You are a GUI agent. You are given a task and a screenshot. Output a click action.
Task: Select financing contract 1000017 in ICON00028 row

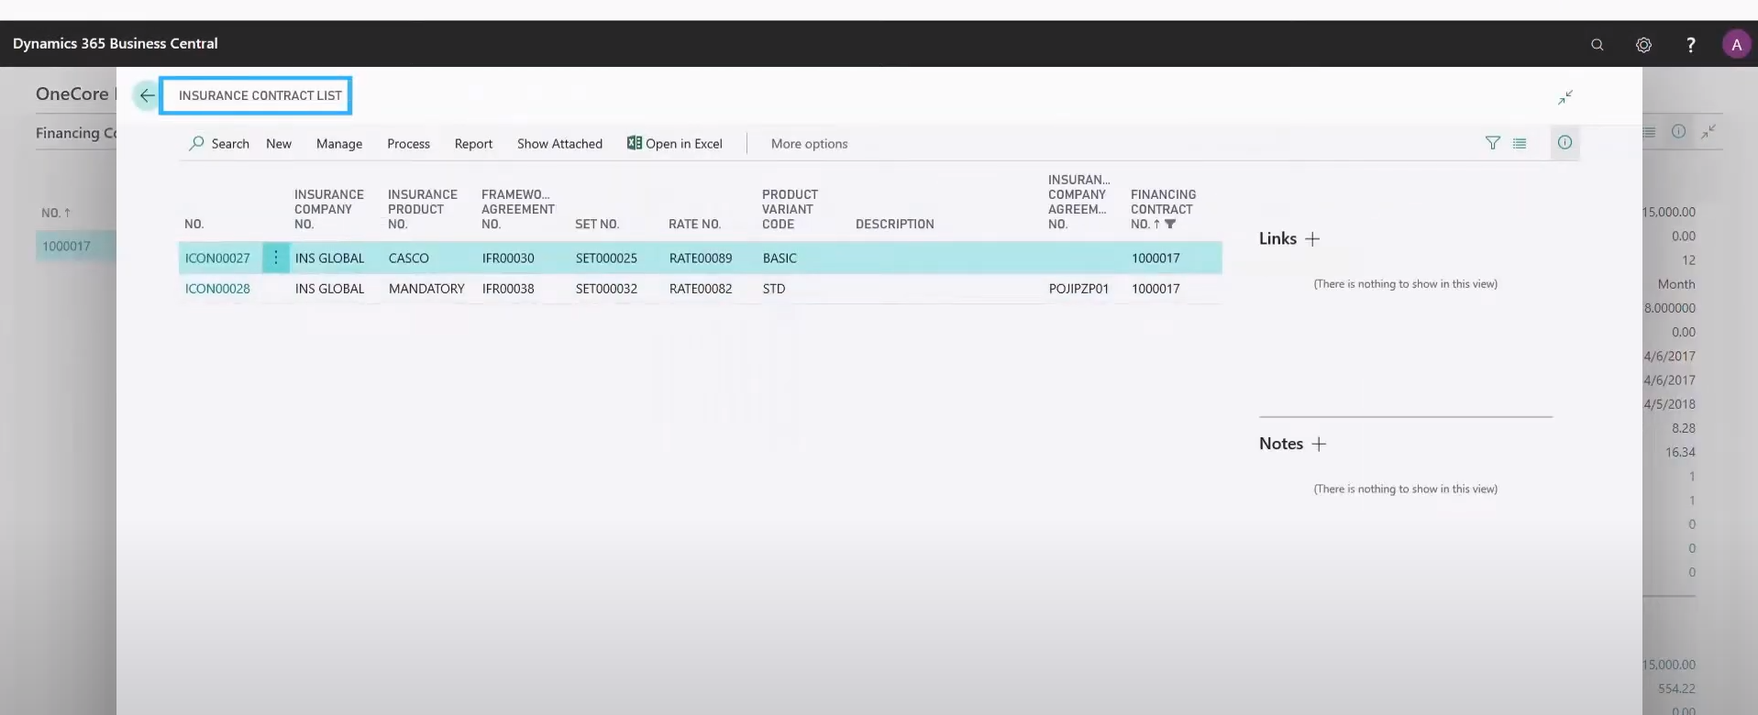coord(1155,289)
